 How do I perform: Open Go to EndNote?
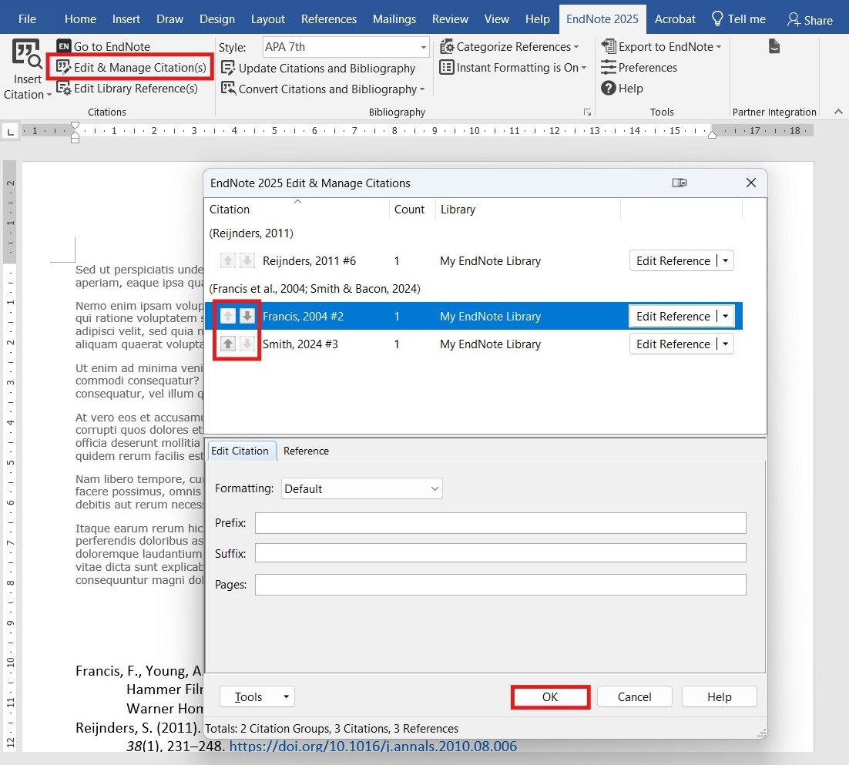tap(103, 46)
